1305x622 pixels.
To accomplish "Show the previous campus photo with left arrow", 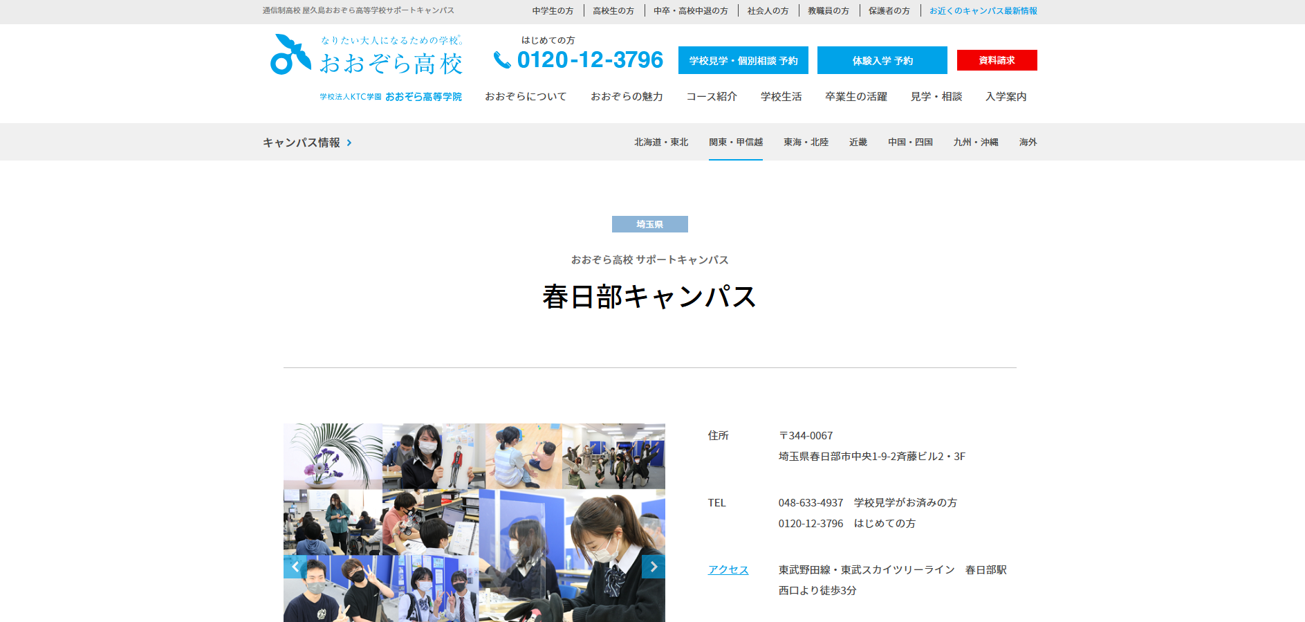I will [x=295, y=567].
